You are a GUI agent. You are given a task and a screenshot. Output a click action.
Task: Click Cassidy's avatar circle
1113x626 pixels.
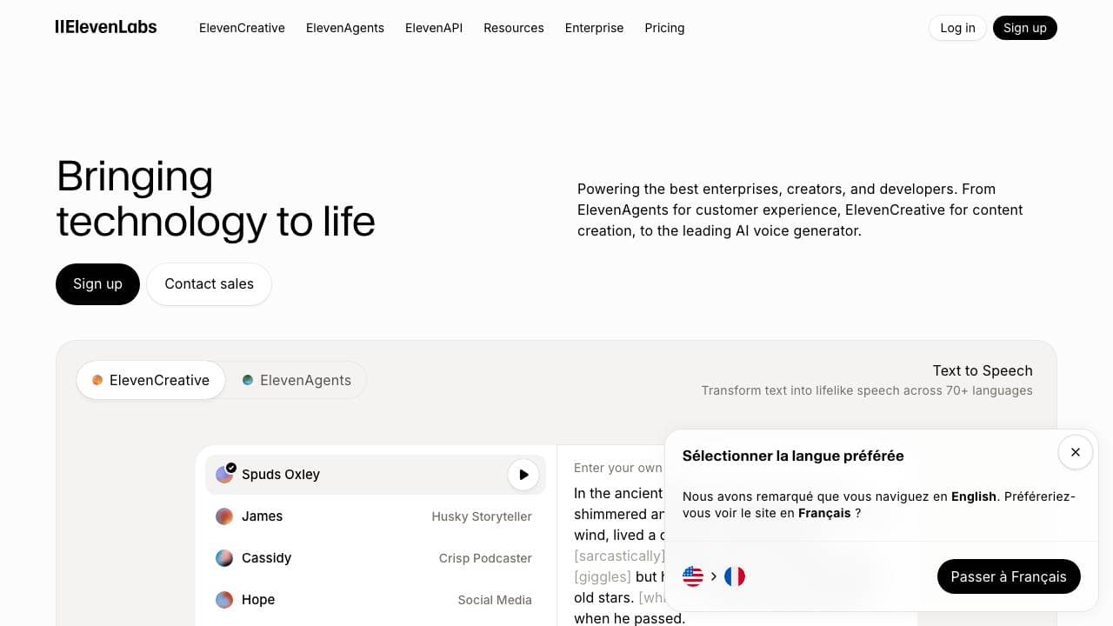(224, 557)
